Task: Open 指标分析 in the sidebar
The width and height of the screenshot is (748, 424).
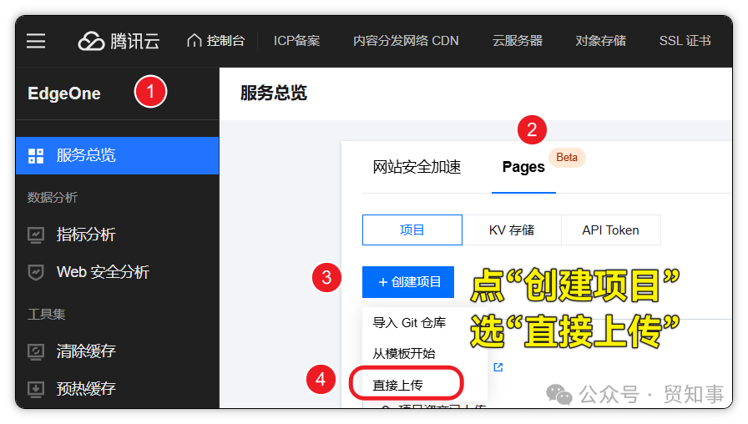Action: pyautogui.click(x=86, y=235)
